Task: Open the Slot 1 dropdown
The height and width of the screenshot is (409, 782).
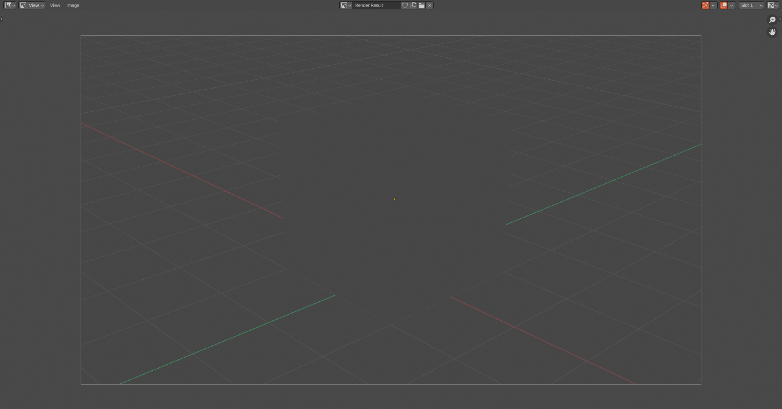Action: [751, 5]
